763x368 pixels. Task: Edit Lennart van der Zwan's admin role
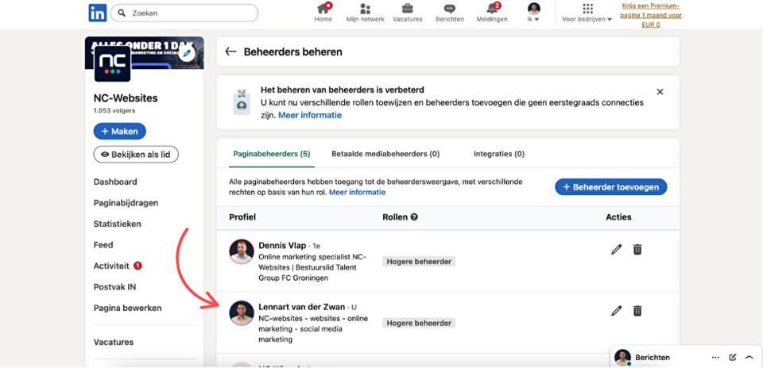616,311
